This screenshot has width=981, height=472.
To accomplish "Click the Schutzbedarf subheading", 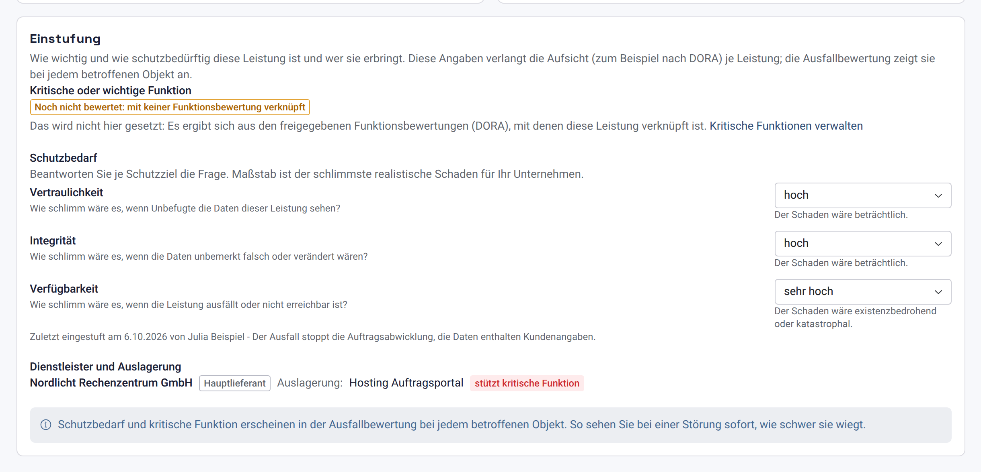I will pos(64,158).
